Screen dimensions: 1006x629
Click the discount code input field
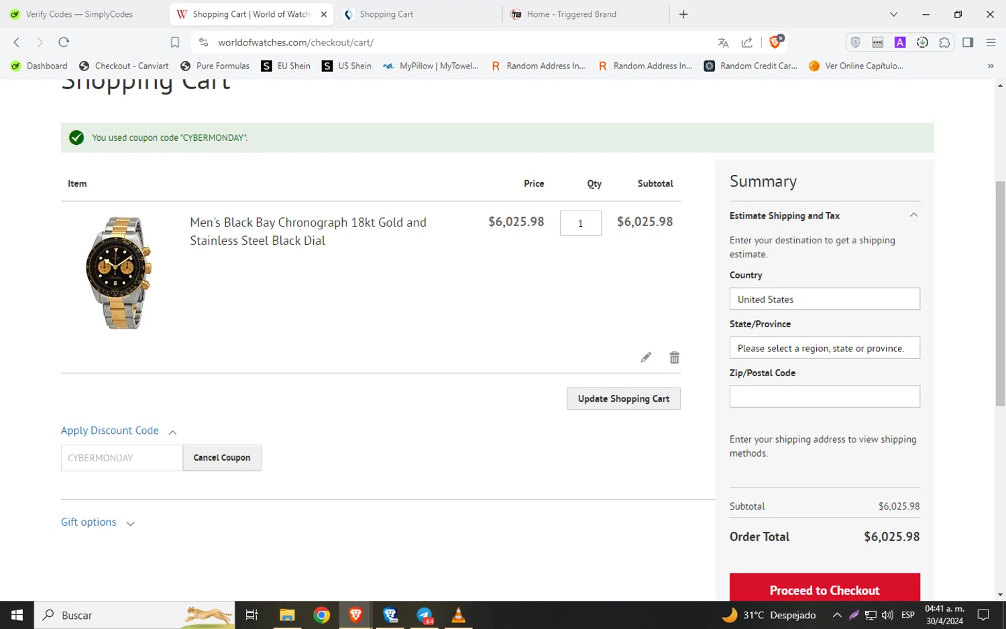122,458
